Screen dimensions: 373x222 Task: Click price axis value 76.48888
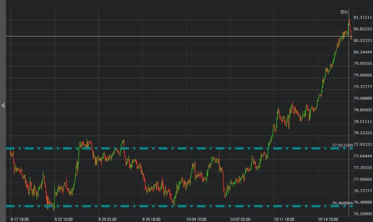[x=362, y=202]
